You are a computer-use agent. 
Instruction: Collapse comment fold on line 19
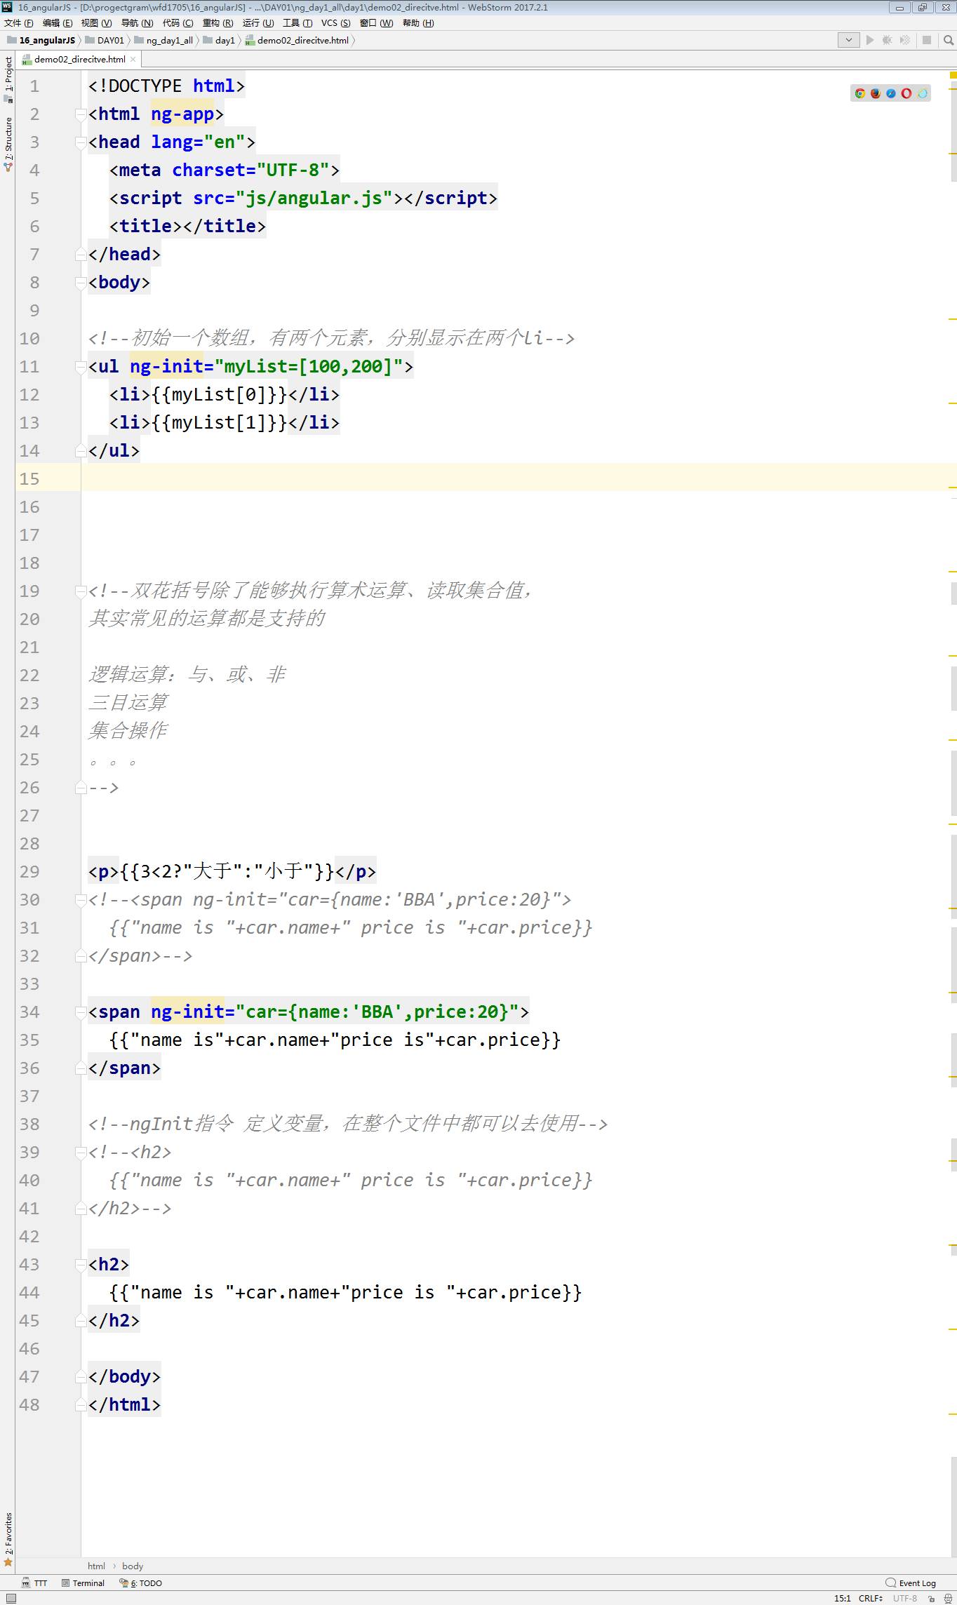(x=81, y=591)
